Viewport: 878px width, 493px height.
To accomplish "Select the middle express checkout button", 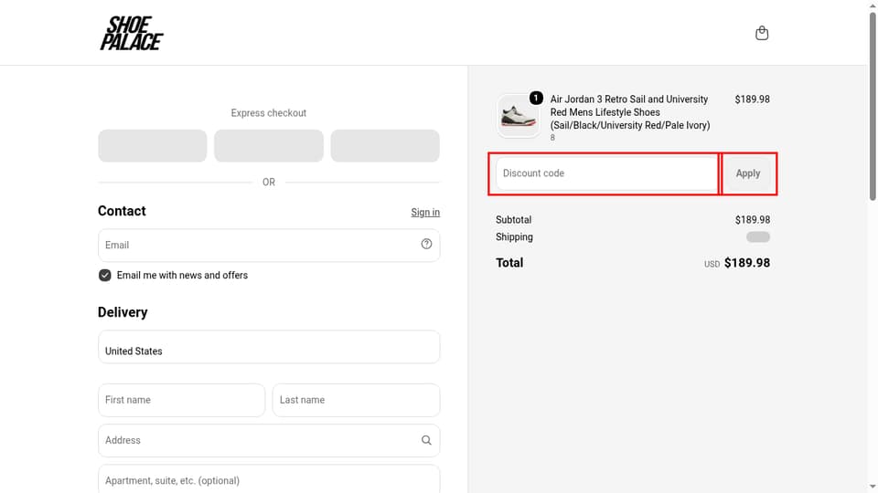I will 269,146.
